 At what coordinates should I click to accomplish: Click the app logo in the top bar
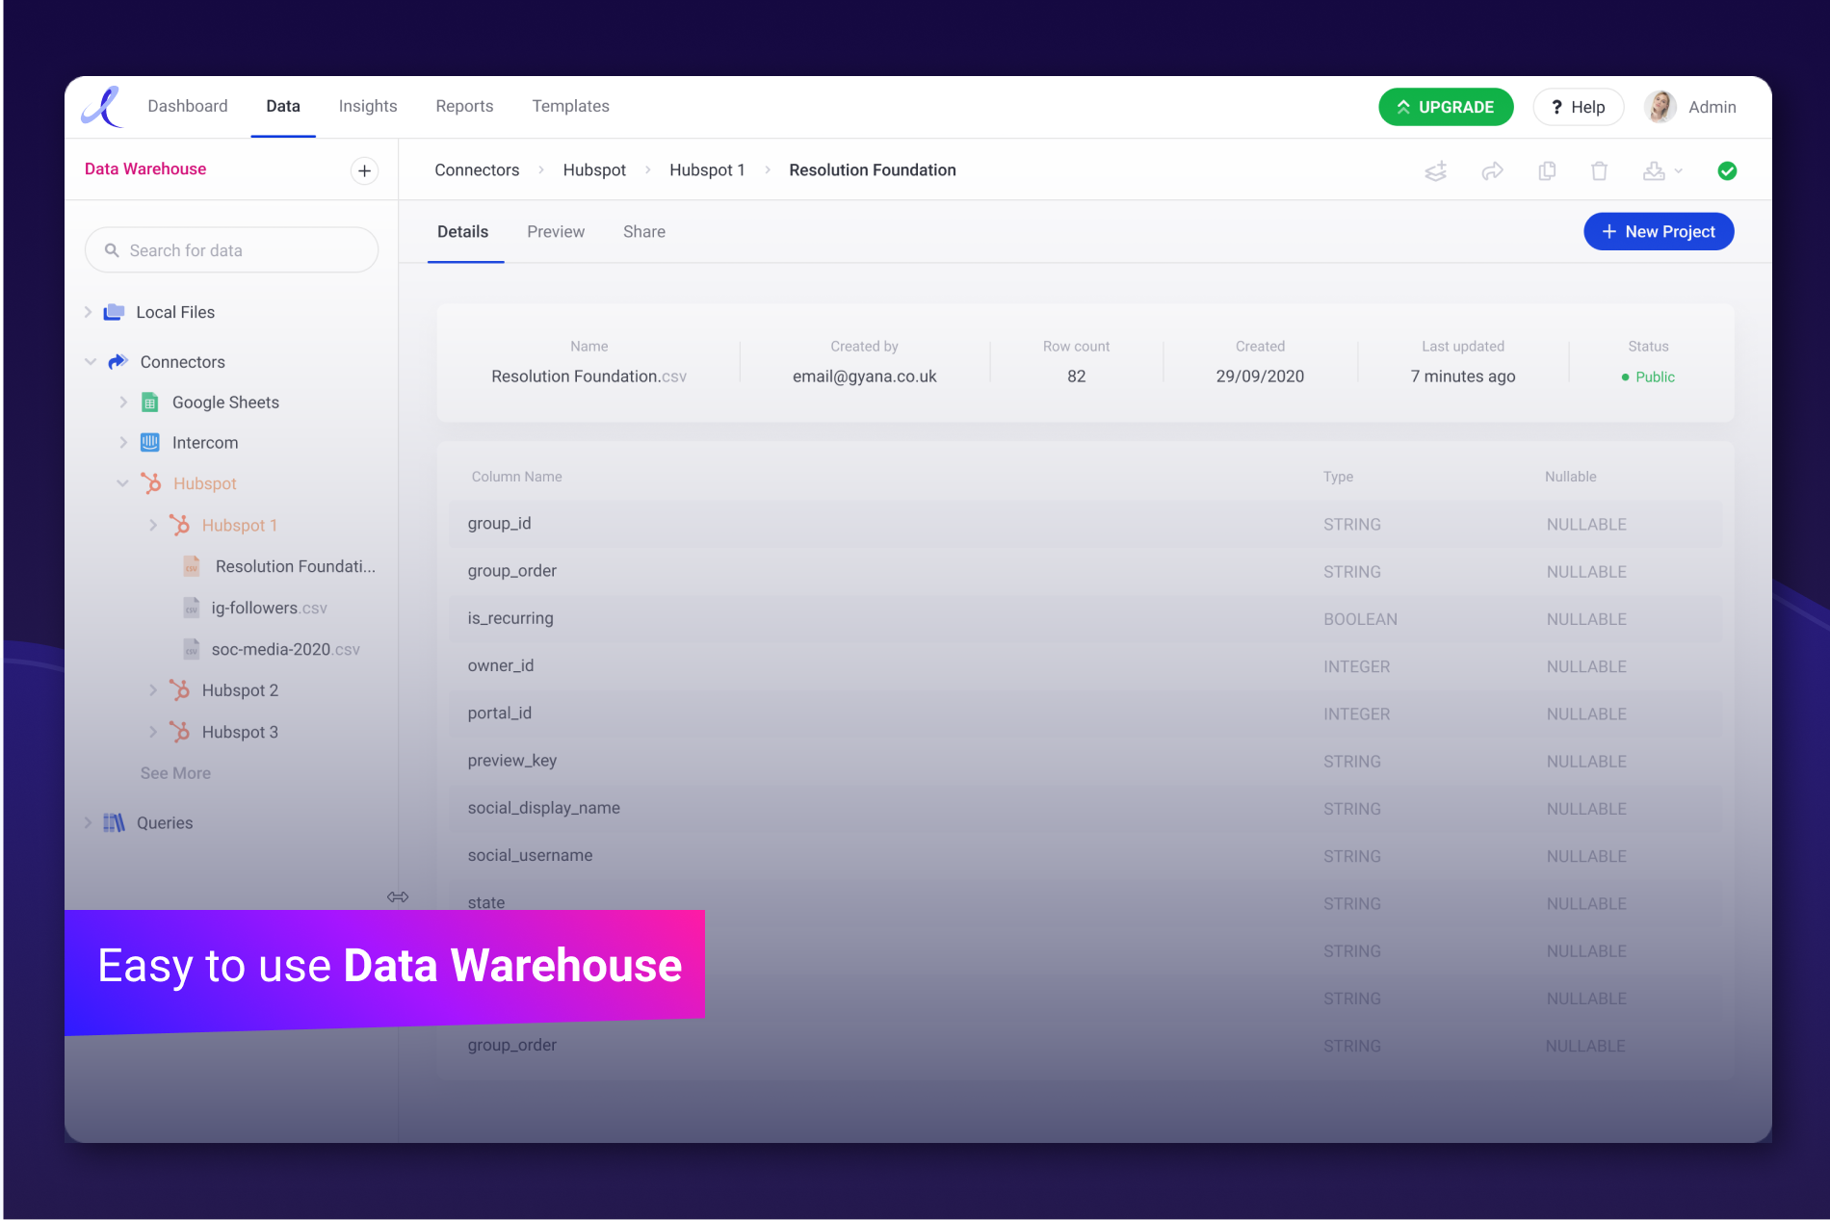click(102, 106)
